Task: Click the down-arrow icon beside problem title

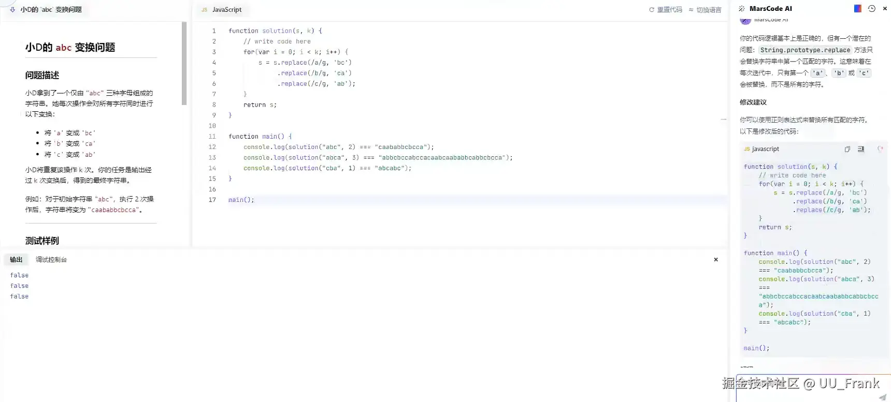Action: (x=12, y=9)
